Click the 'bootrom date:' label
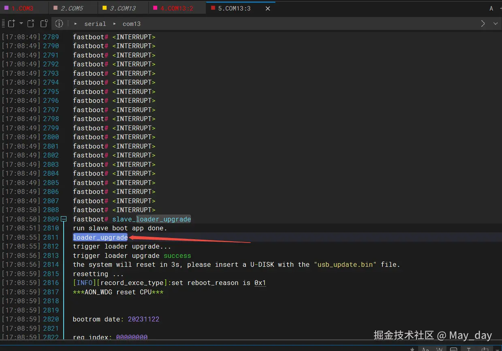The height and width of the screenshot is (351, 502). [x=98, y=319]
